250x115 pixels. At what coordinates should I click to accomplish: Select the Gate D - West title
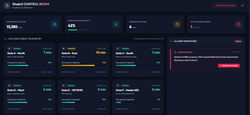[x=16, y=90]
